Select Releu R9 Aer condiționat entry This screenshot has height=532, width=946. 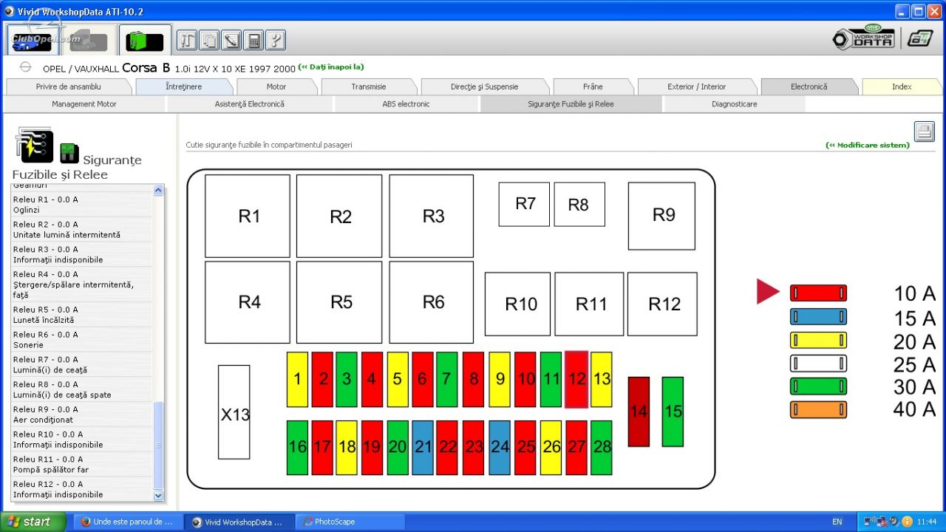82,415
